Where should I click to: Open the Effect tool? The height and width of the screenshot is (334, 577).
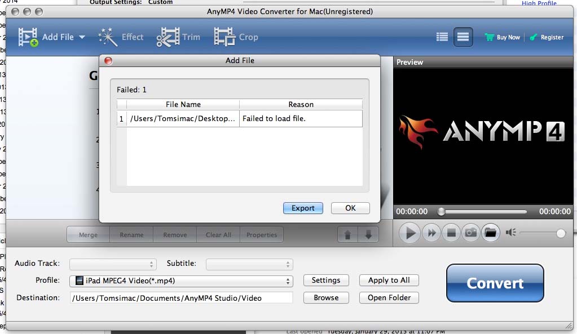point(121,37)
